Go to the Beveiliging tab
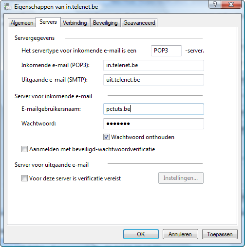The height and width of the screenshot is (247, 245). (x=105, y=23)
